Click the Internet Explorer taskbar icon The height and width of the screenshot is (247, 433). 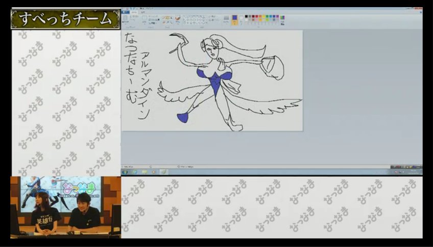pos(135,172)
